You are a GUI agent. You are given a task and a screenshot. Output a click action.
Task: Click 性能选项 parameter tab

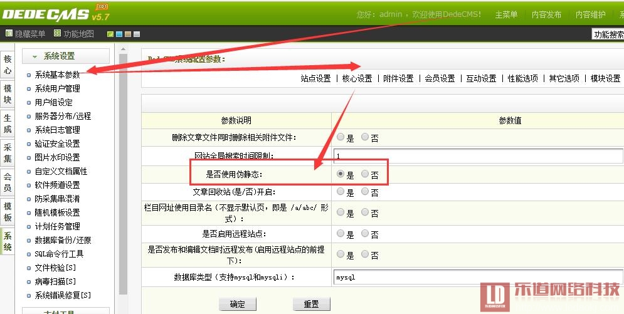[522, 79]
